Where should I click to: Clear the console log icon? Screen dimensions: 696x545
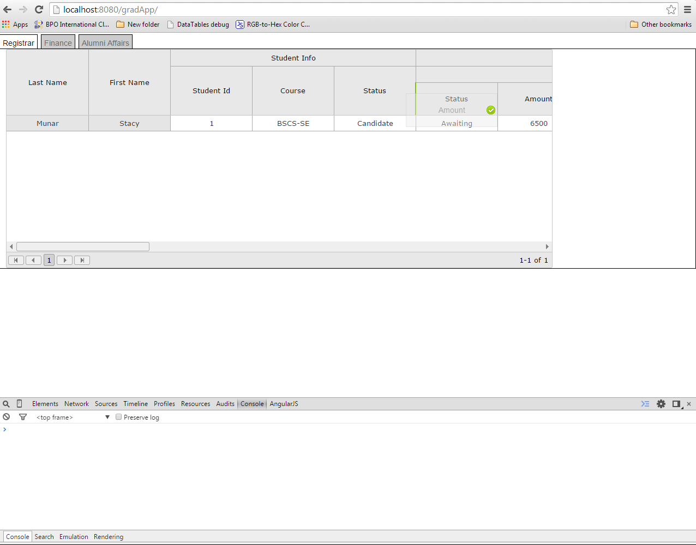[7, 417]
